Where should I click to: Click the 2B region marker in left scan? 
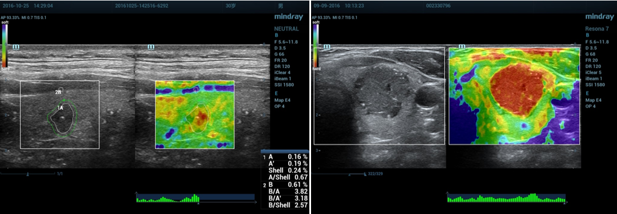[58, 92]
